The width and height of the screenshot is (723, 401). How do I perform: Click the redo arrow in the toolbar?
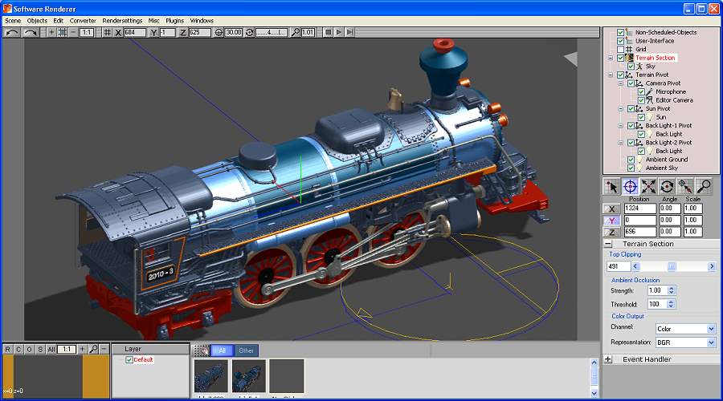(x=31, y=32)
